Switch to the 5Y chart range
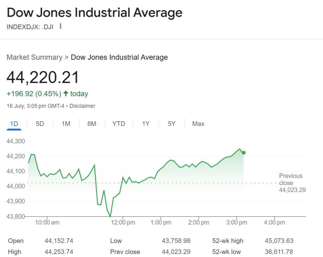This screenshot has height=257, width=323. point(171,124)
